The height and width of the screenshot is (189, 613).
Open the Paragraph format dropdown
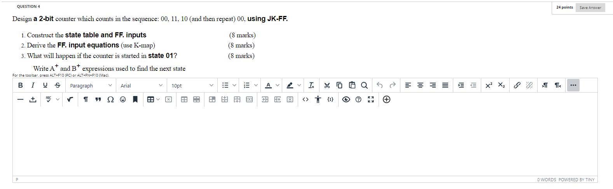91,86
